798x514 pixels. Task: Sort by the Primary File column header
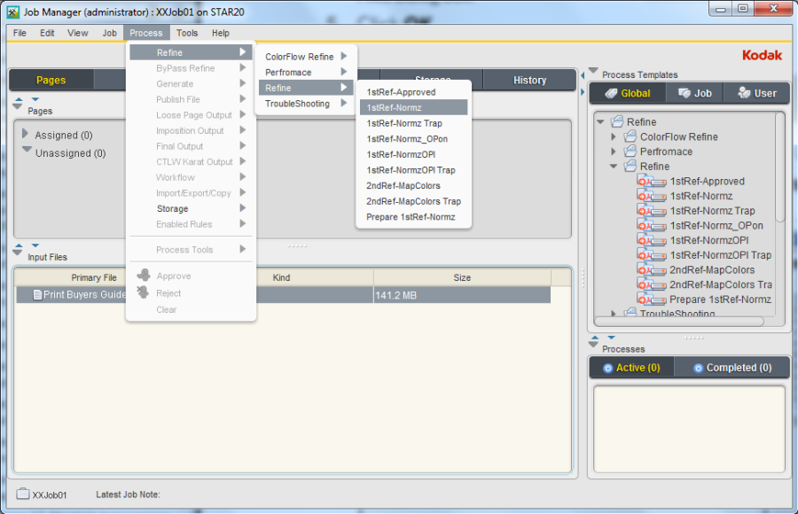point(94,277)
